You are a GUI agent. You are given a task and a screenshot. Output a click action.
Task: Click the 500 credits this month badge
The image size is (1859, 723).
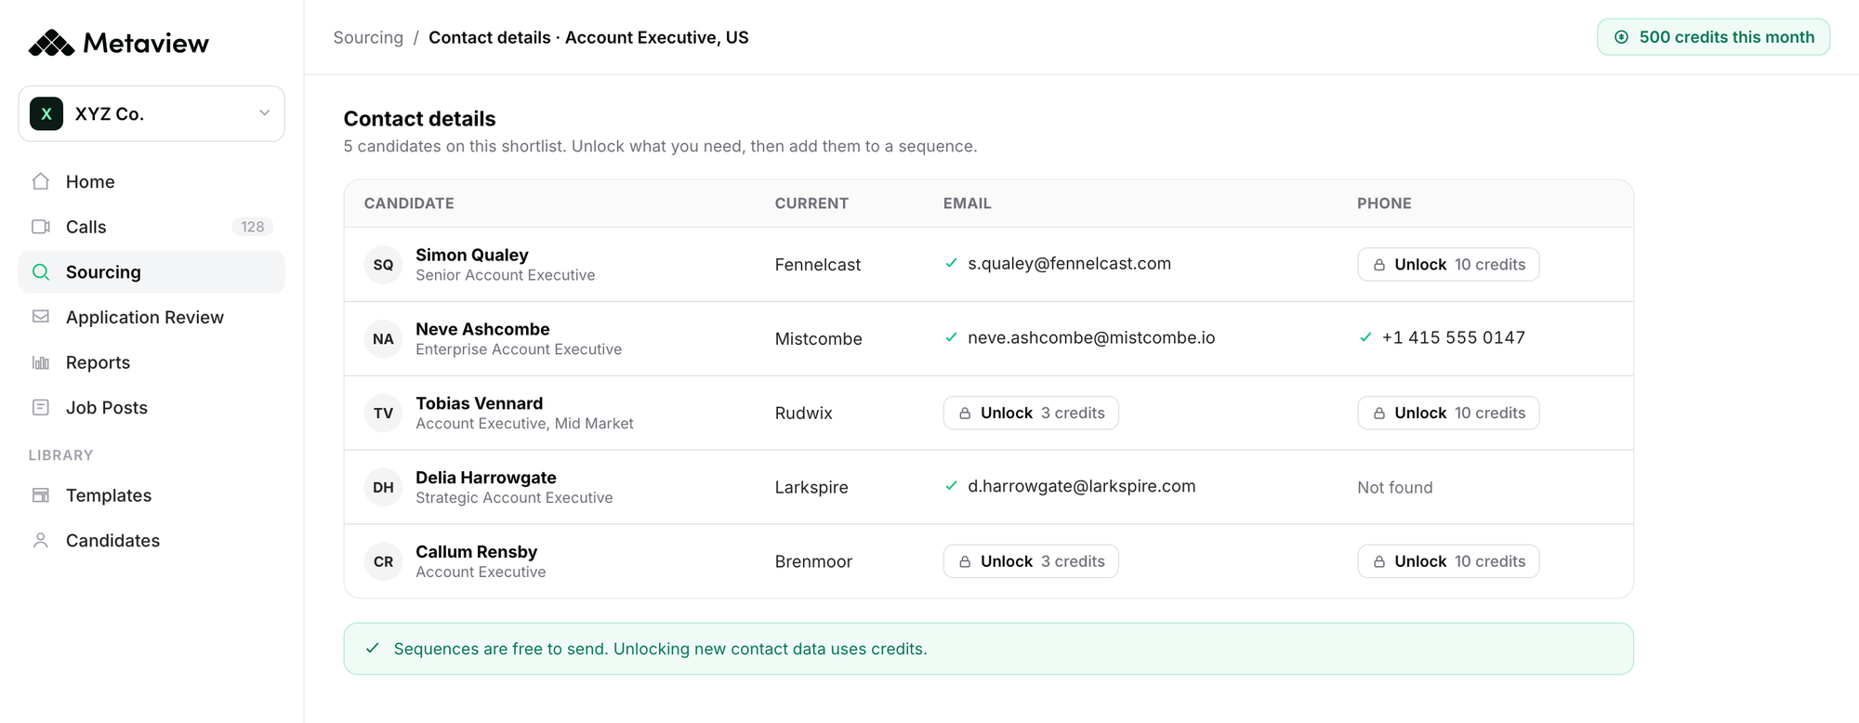1713,37
